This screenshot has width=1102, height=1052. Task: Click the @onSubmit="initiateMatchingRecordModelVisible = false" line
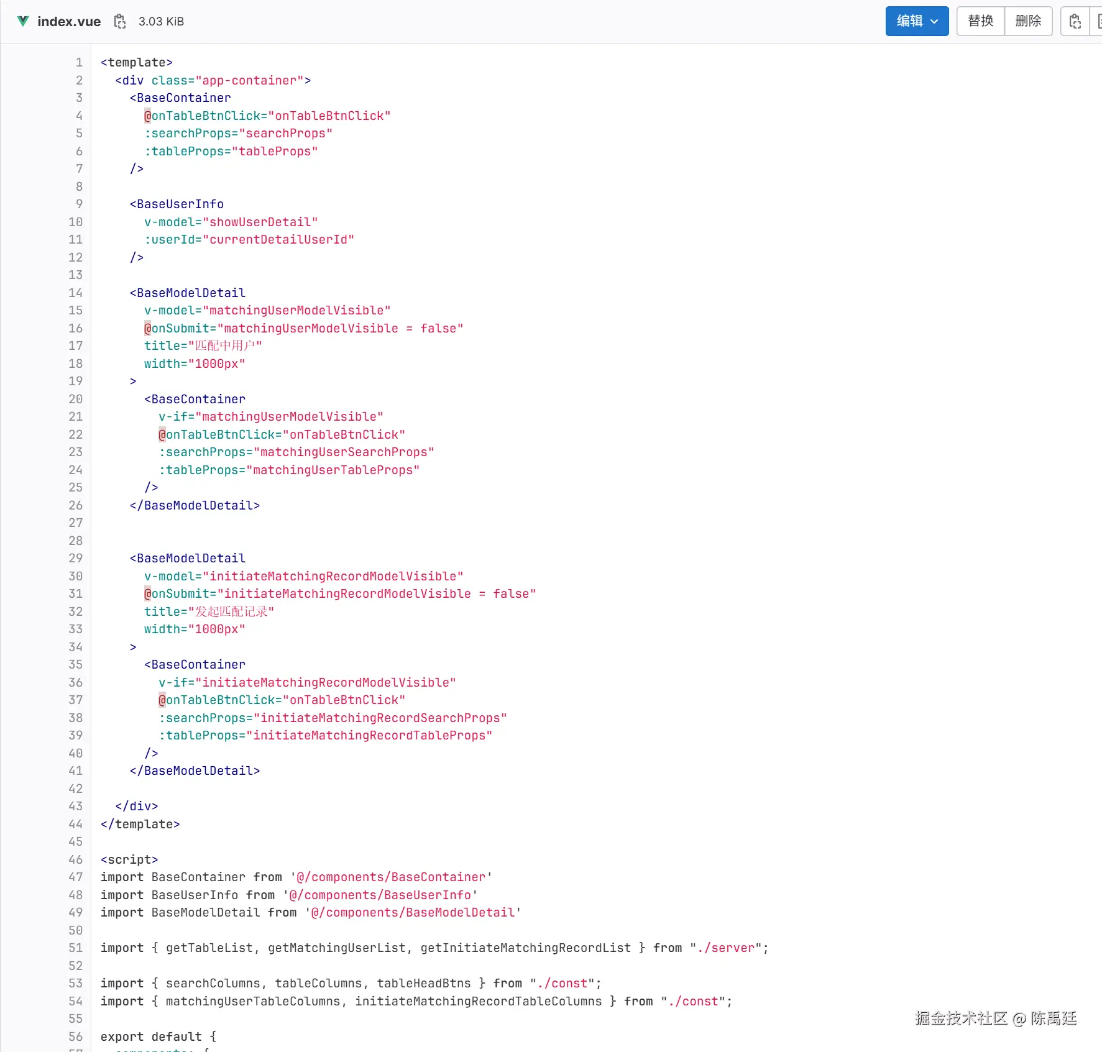[x=340, y=594]
